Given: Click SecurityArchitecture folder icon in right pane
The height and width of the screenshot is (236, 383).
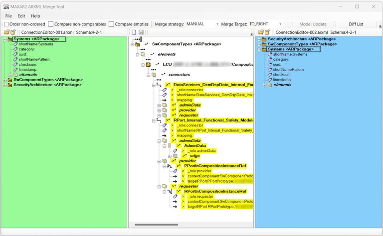Looking at the screenshot, I should click(264, 39).
